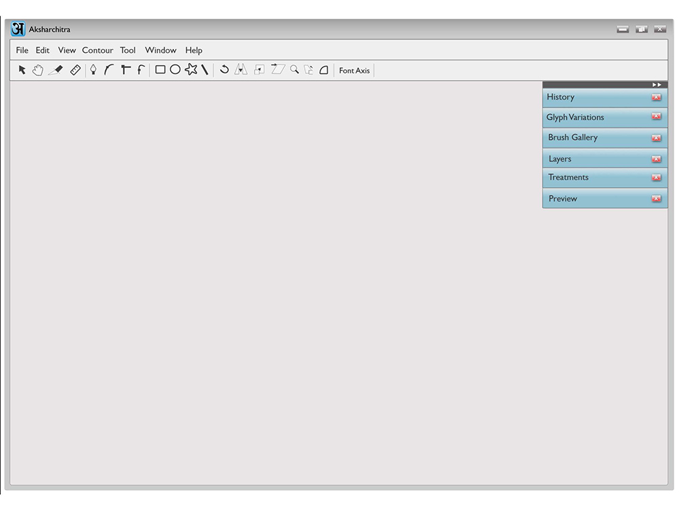
Task: Click the flip mirror tool icon
Action: click(x=241, y=69)
